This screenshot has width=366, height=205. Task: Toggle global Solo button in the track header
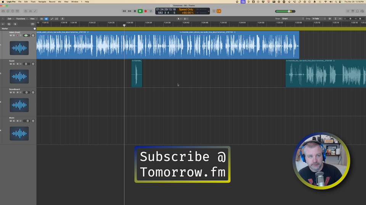coord(15,24)
